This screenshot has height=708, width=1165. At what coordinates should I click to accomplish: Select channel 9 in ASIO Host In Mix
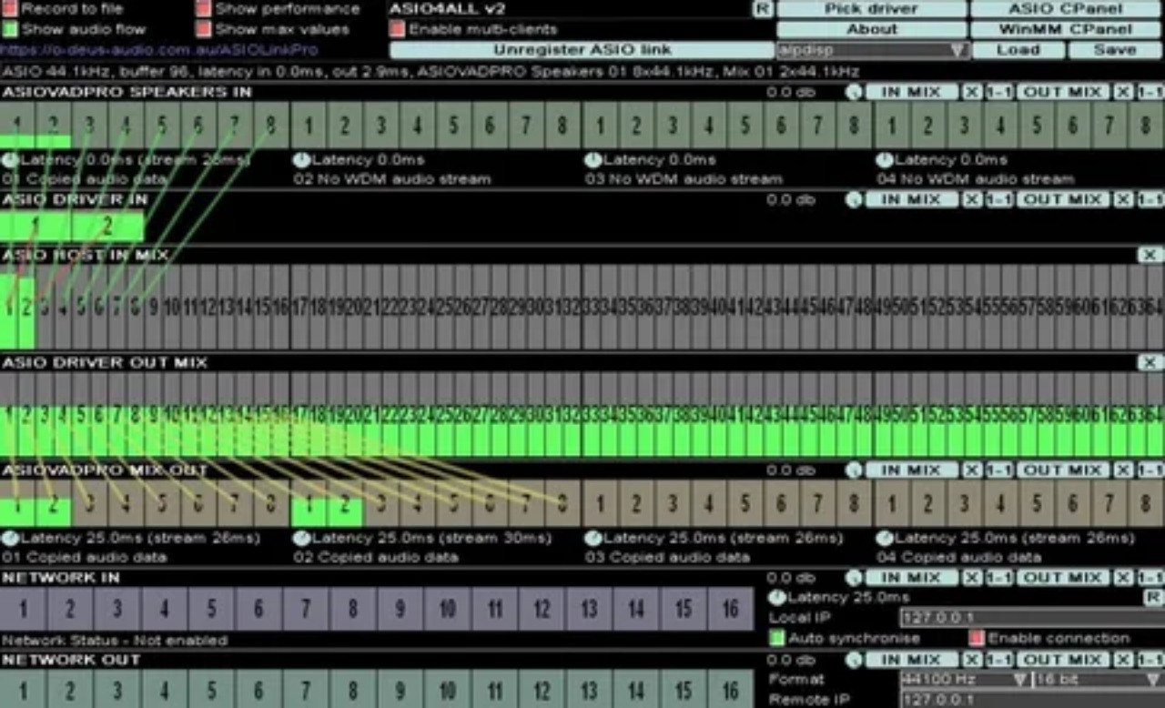click(x=154, y=308)
